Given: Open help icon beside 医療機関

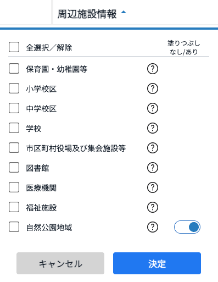Looking at the screenshot, I should 153,187.
